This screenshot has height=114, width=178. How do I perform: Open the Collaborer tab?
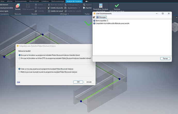click(45, 1)
